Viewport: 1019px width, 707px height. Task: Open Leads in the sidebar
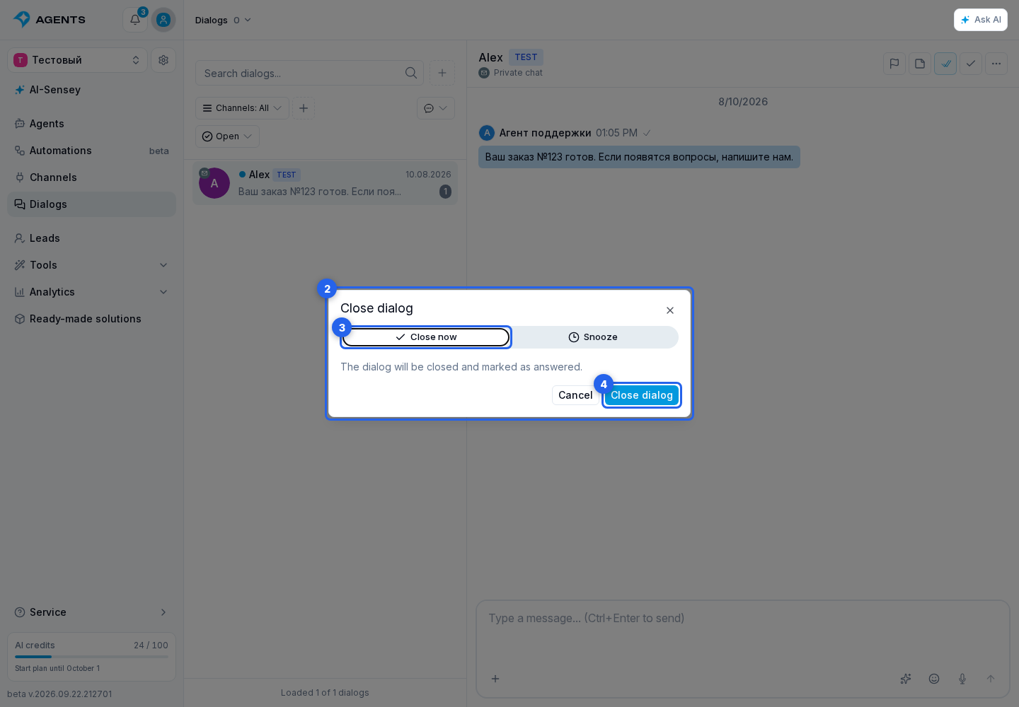pos(91,238)
